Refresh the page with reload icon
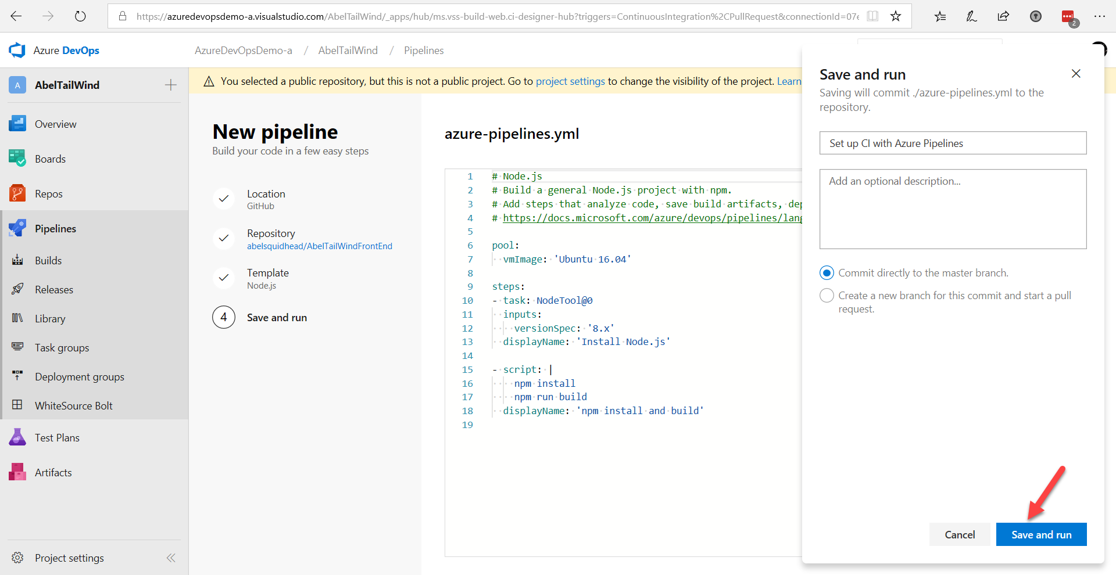 (x=80, y=16)
